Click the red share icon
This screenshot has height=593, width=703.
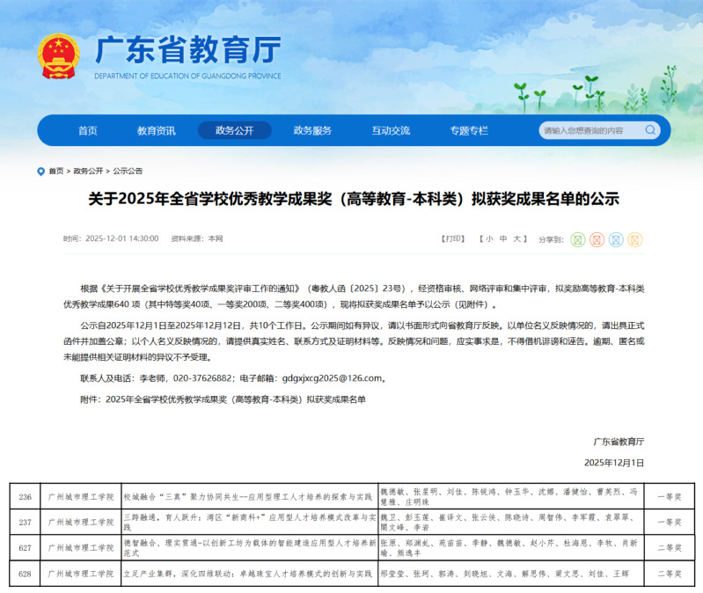coord(597,239)
